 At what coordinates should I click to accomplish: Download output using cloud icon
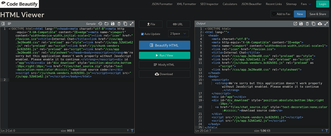320,24
